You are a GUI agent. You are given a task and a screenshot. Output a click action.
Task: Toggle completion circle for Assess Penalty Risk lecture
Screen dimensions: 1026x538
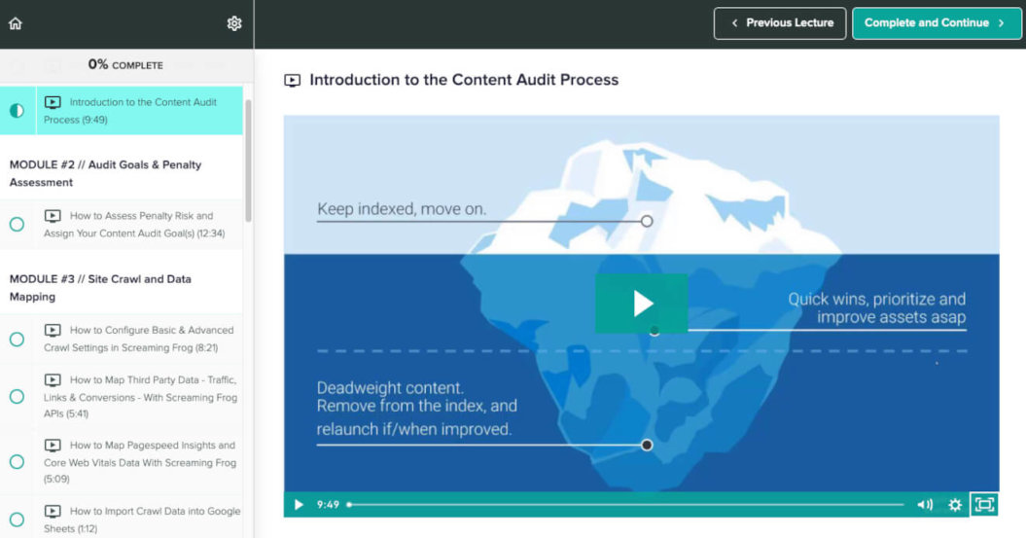click(x=17, y=225)
